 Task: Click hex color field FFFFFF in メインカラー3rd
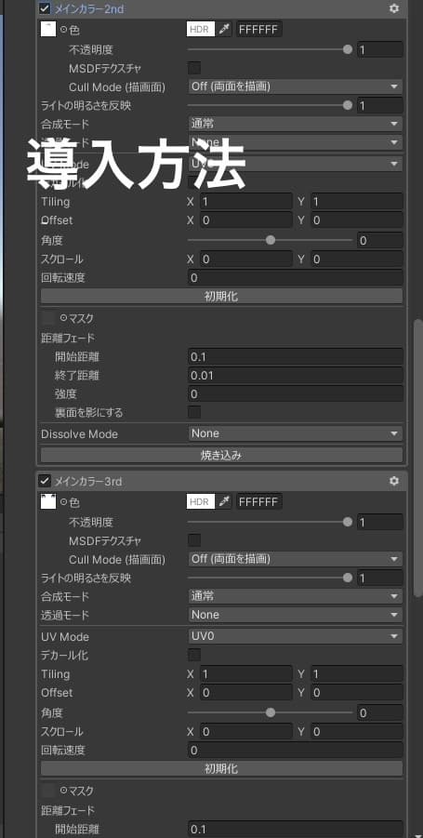(259, 501)
